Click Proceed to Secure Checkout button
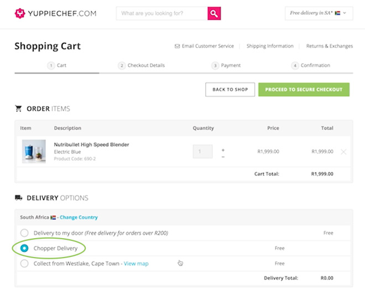 click(x=304, y=90)
